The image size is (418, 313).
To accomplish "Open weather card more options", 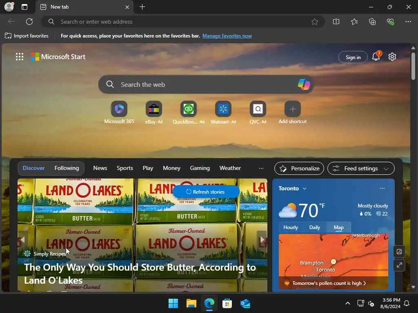I will pyautogui.click(x=382, y=188).
